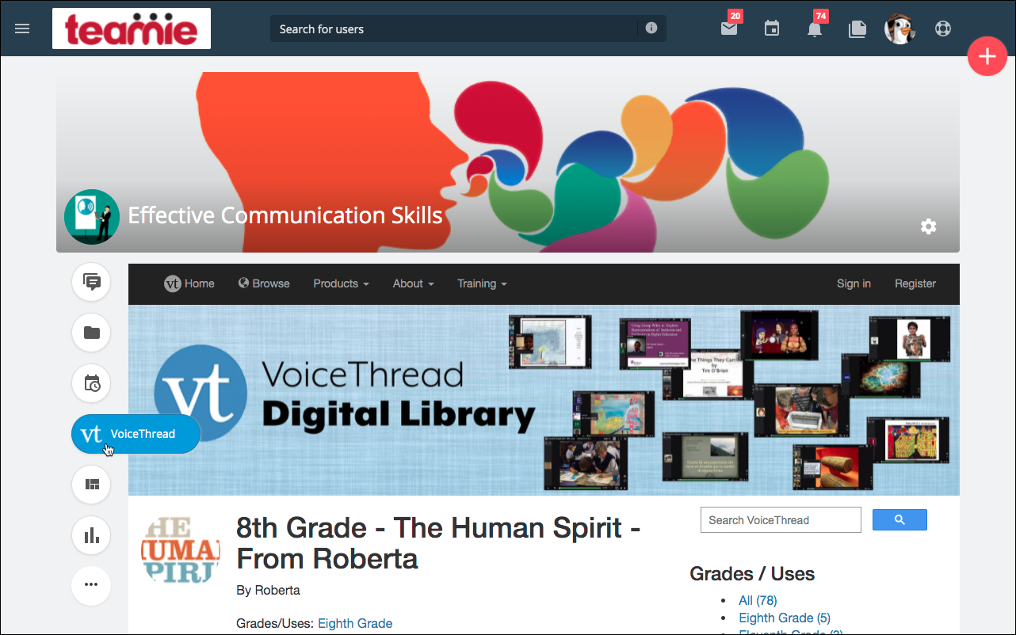Open the posts discussion sidebar icon
The height and width of the screenshot is (635, 1016).
point(91,283)
